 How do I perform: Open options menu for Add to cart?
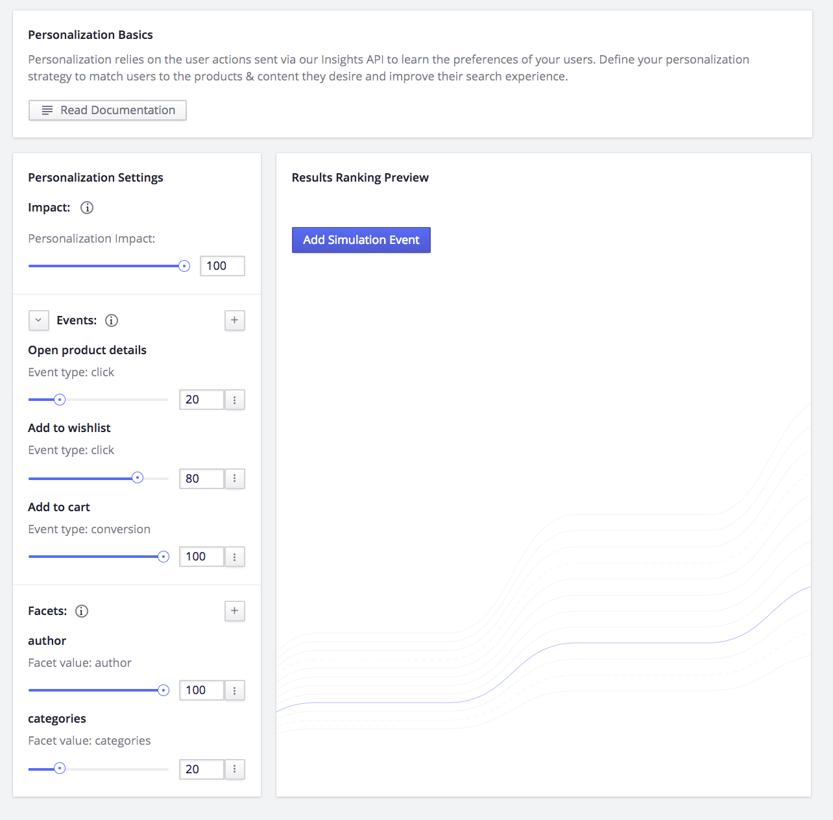235,557
